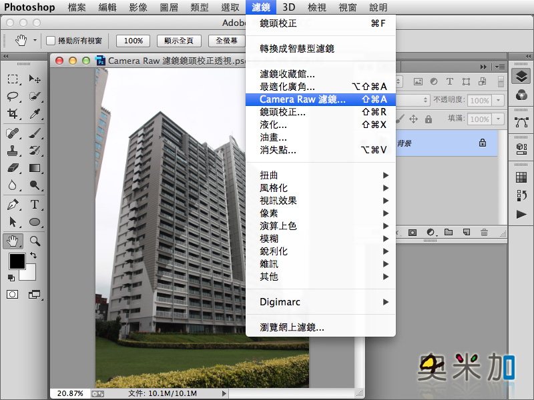Select the Crop tool
The height and width of the screenshot is (400, 534).
click(x=13, y=113)
